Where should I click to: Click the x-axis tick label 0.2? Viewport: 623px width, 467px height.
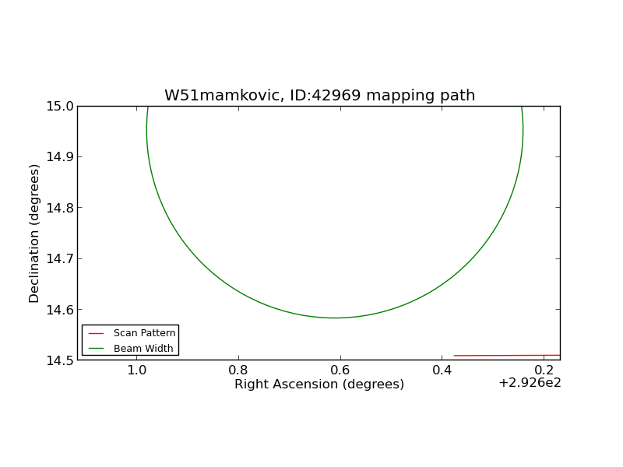click(544, 370)
